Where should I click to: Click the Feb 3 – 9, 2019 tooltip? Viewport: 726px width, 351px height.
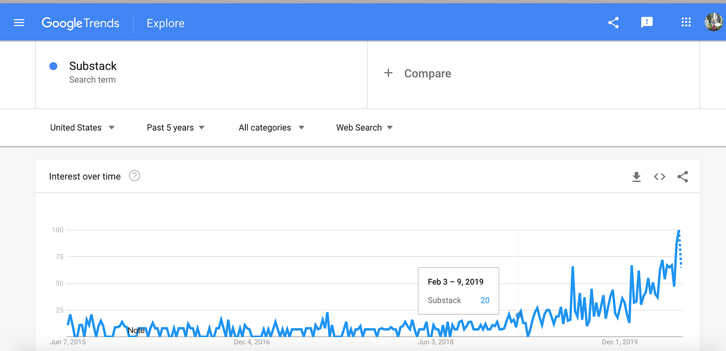point(458,291)
